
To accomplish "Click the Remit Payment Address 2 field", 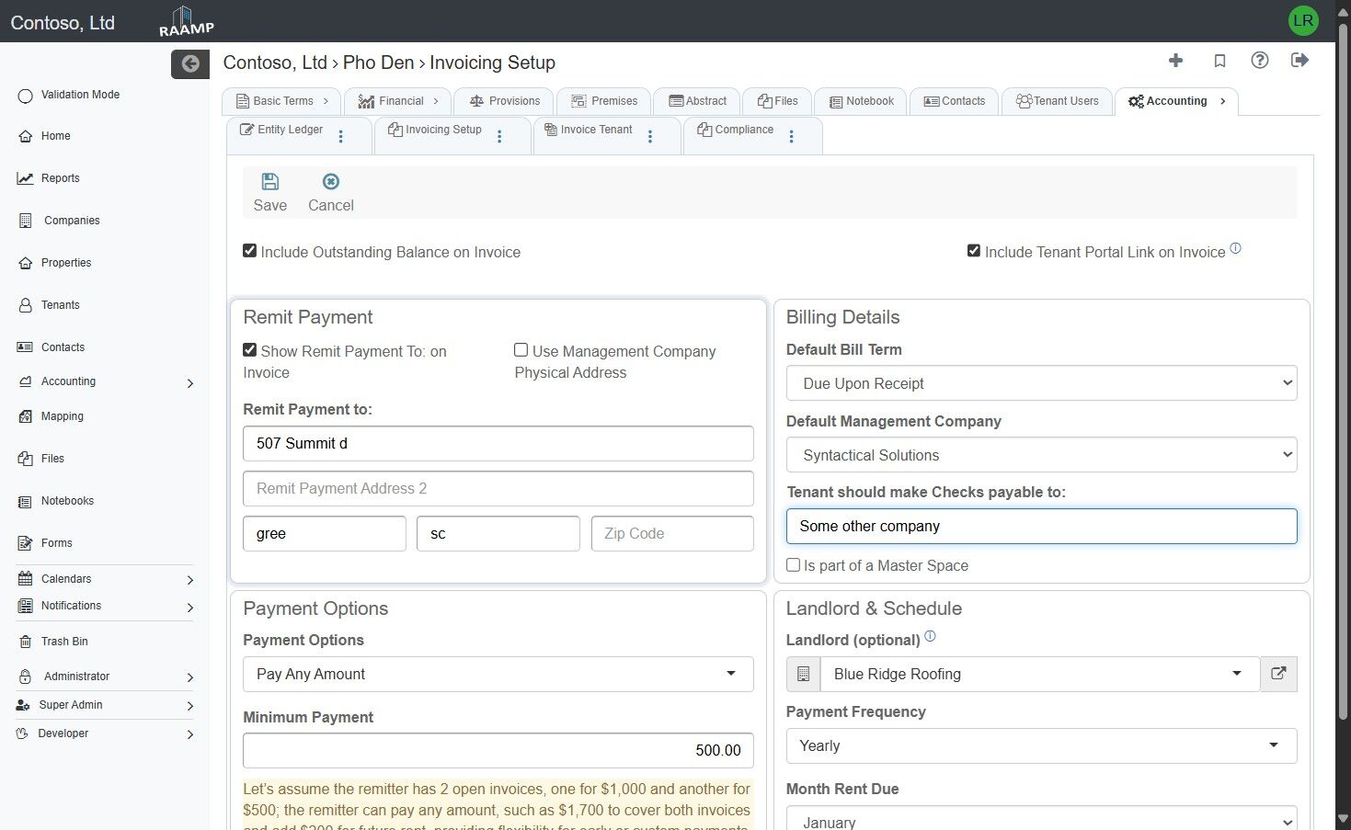I will (x=498, y=488).
